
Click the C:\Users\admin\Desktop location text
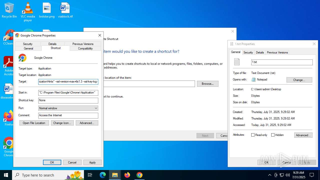(x=266, y=89)
